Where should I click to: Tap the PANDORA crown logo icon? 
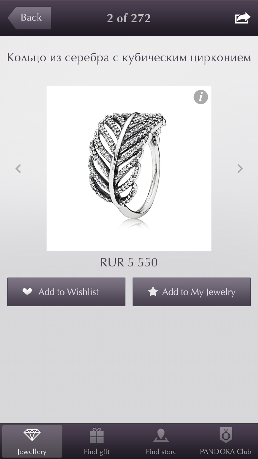(x=226, y=435)
